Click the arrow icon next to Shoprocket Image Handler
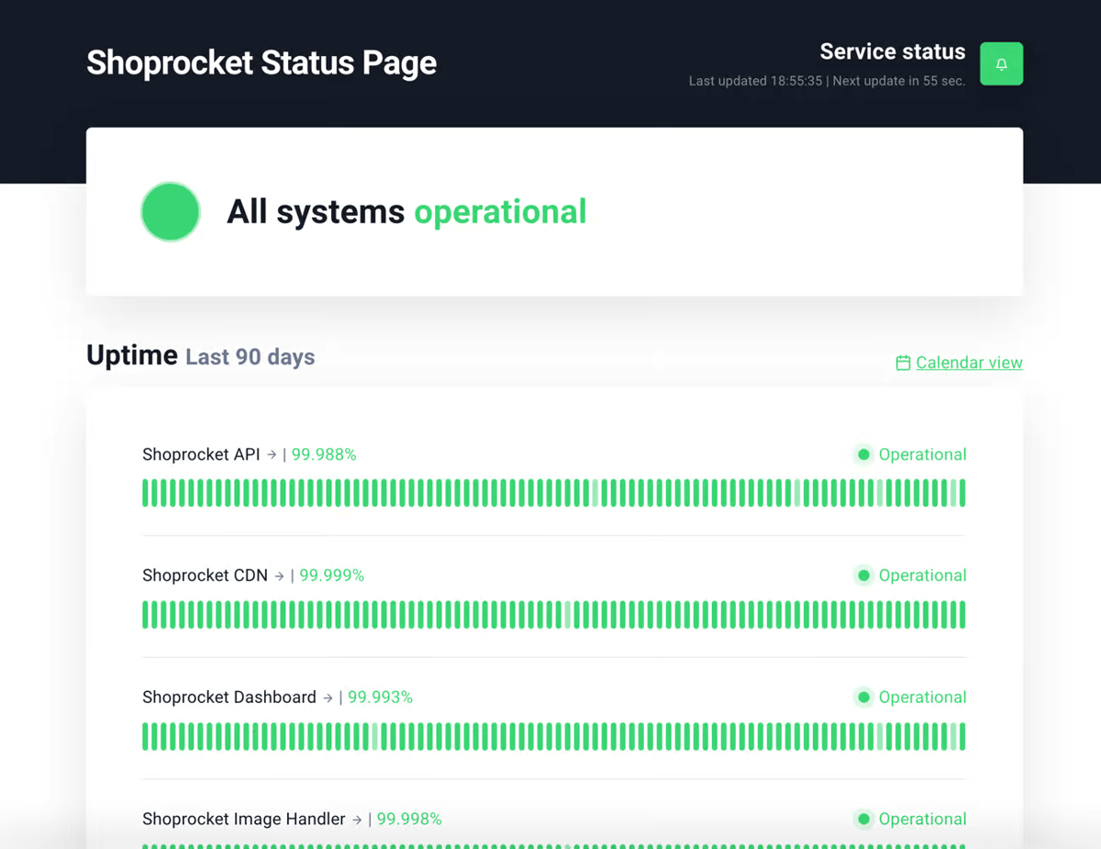The image size is (1101, 849). click(357, 820)
